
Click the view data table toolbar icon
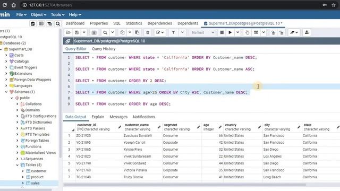(x=256, y=32)
